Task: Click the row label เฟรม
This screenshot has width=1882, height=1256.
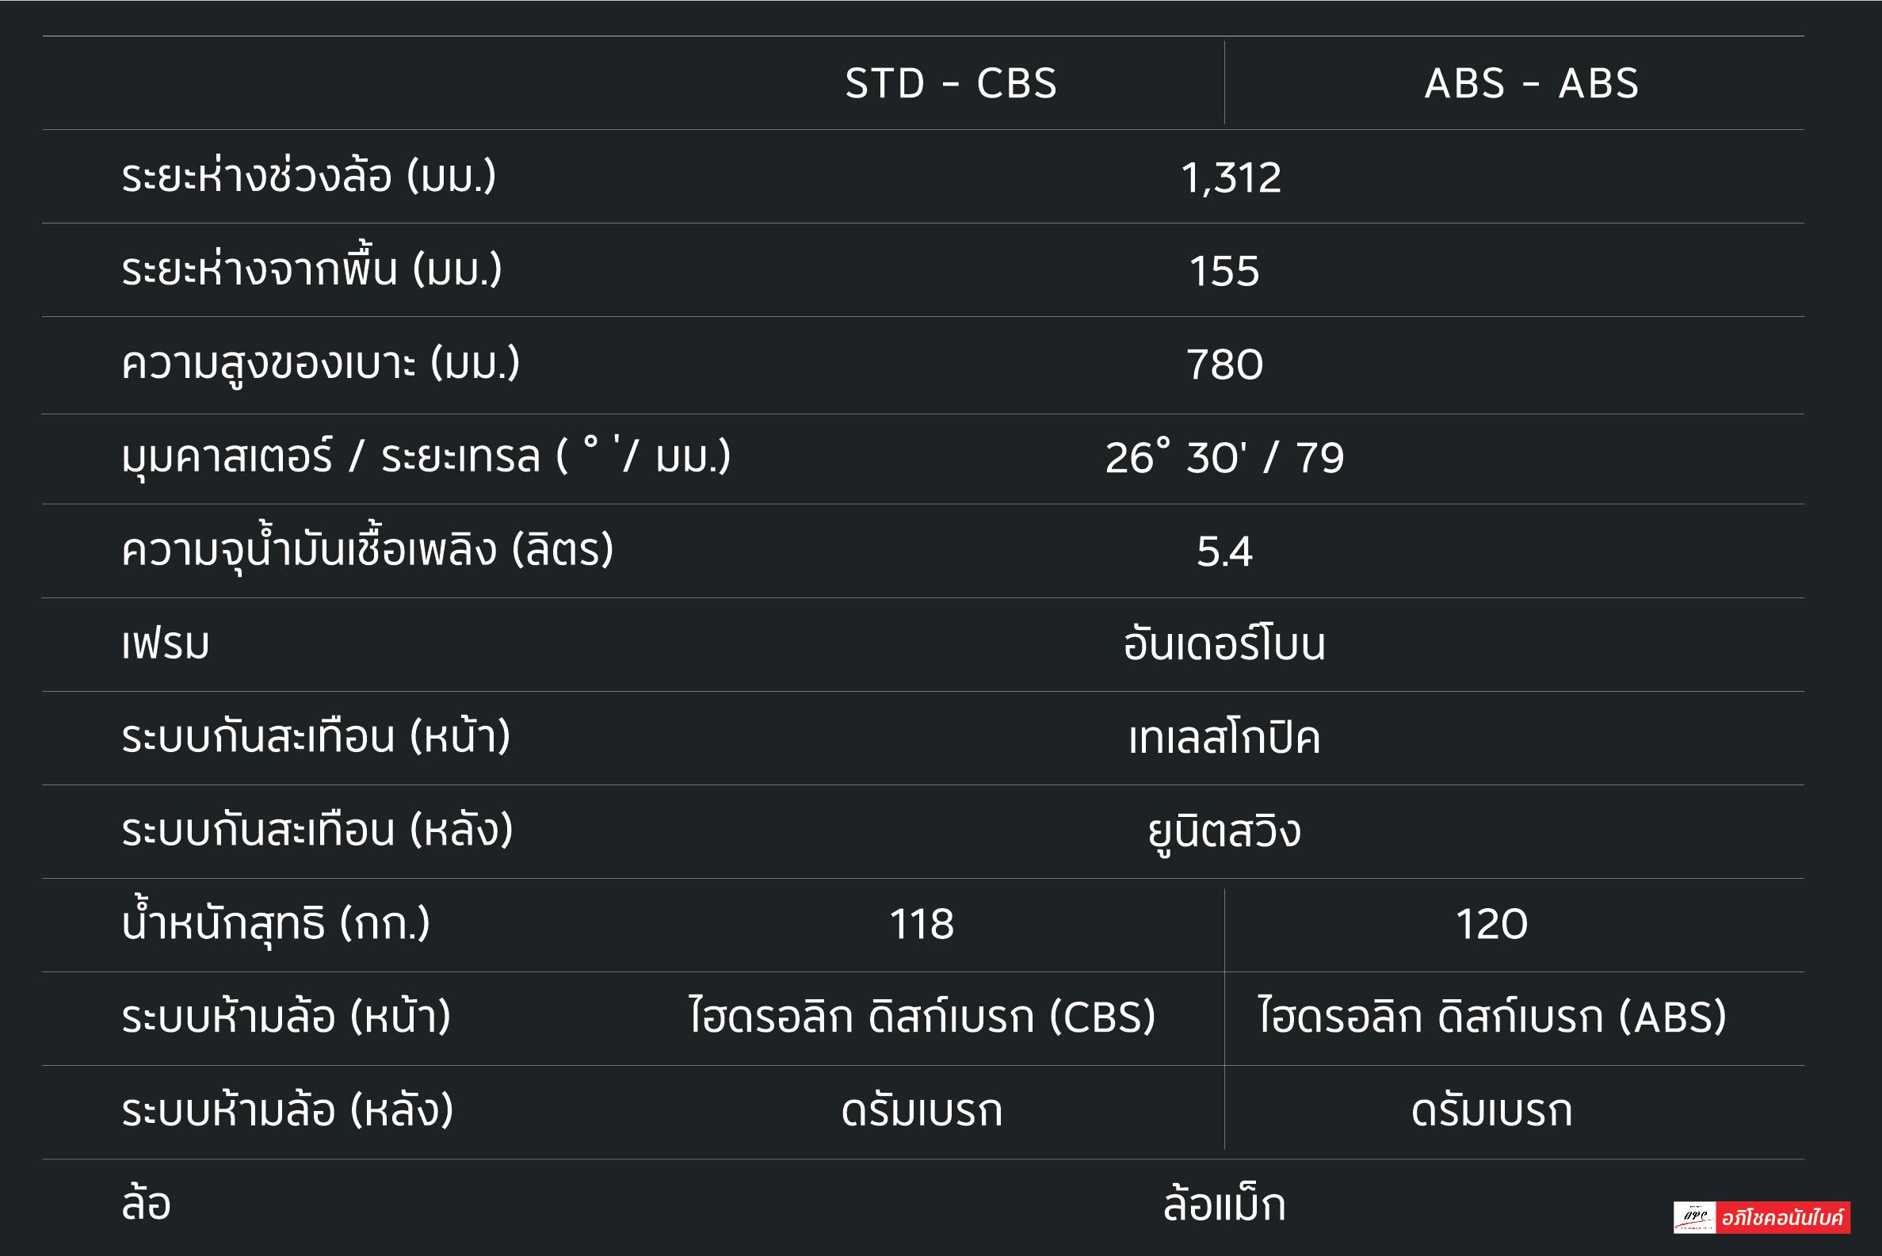Action: (x=166, y=645)
